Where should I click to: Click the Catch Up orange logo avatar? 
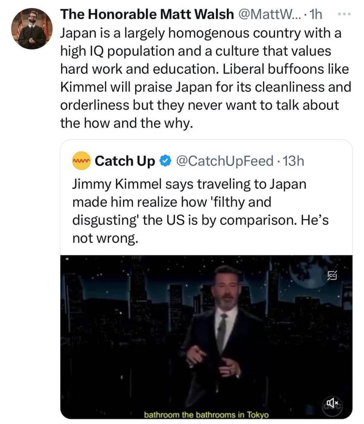click(82, 161)
